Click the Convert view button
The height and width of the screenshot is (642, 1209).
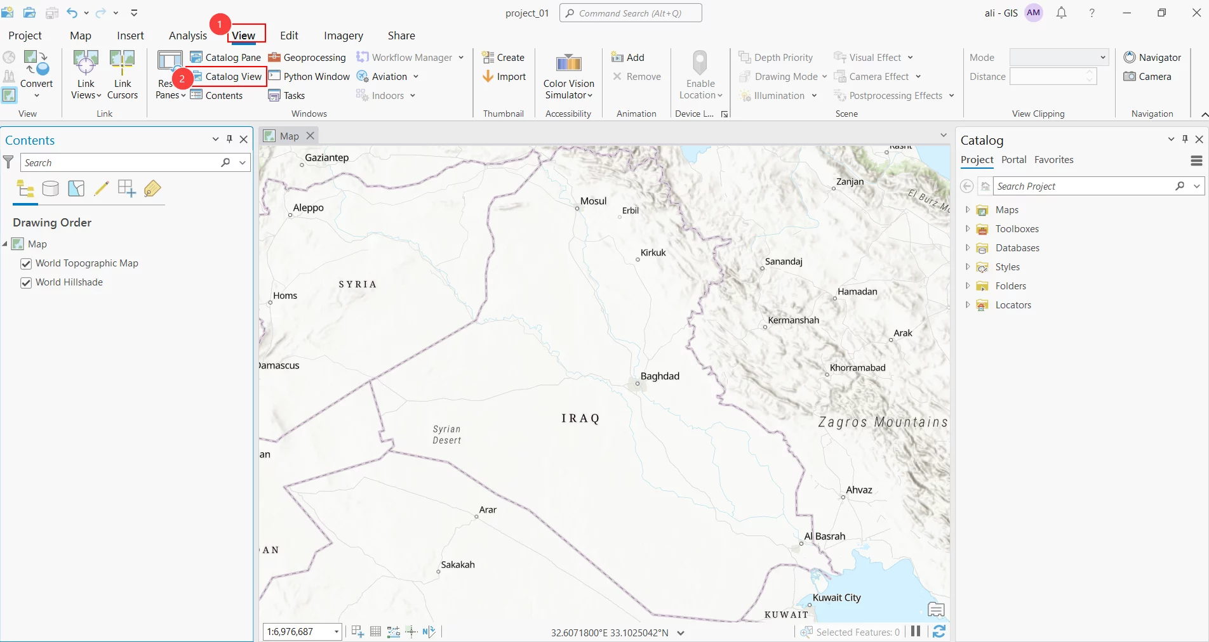point(36,75)
